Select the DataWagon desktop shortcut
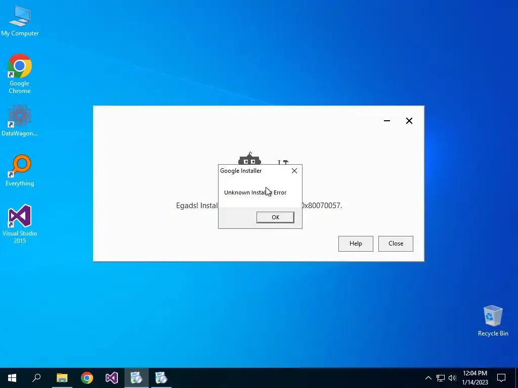Screen dimensions: 518x388 click(20, 121)
